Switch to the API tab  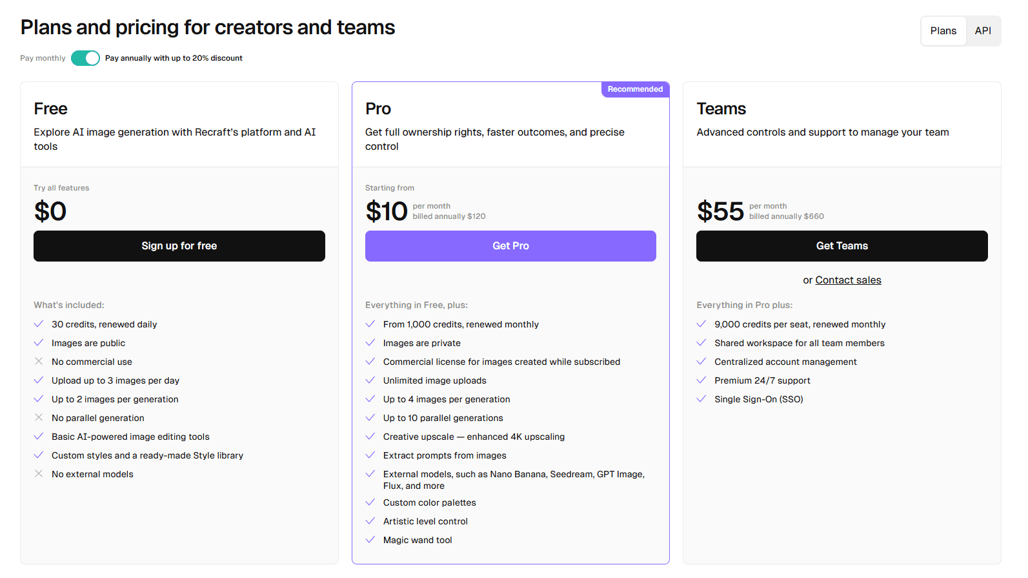(983, 31)
